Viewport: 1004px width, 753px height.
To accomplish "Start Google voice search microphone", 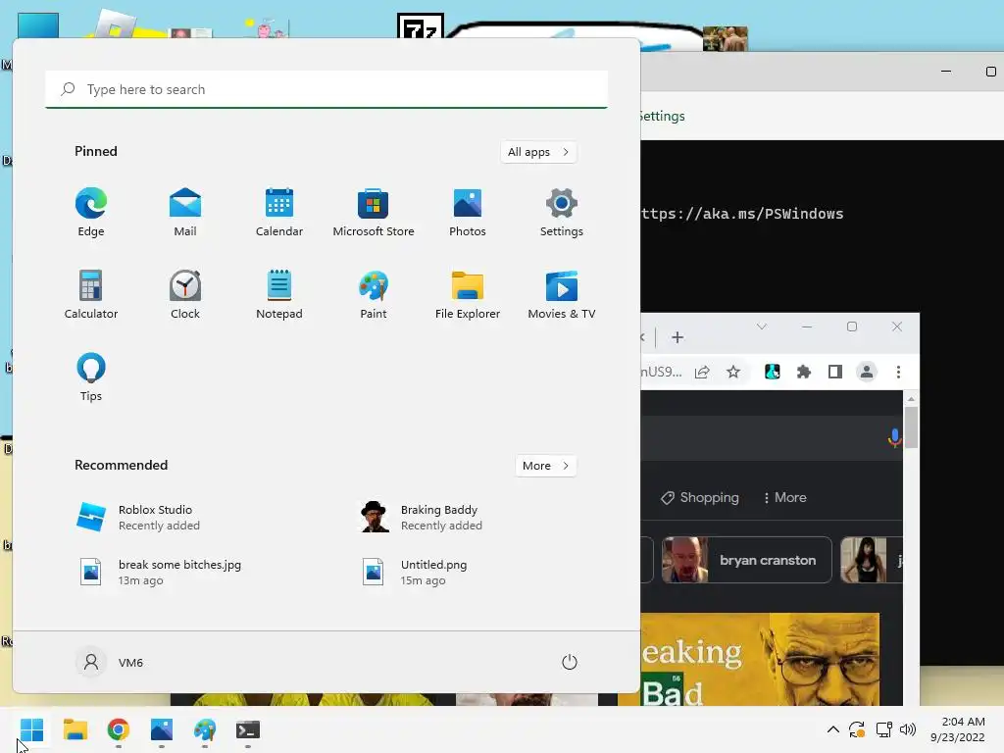I will [894, 438].
